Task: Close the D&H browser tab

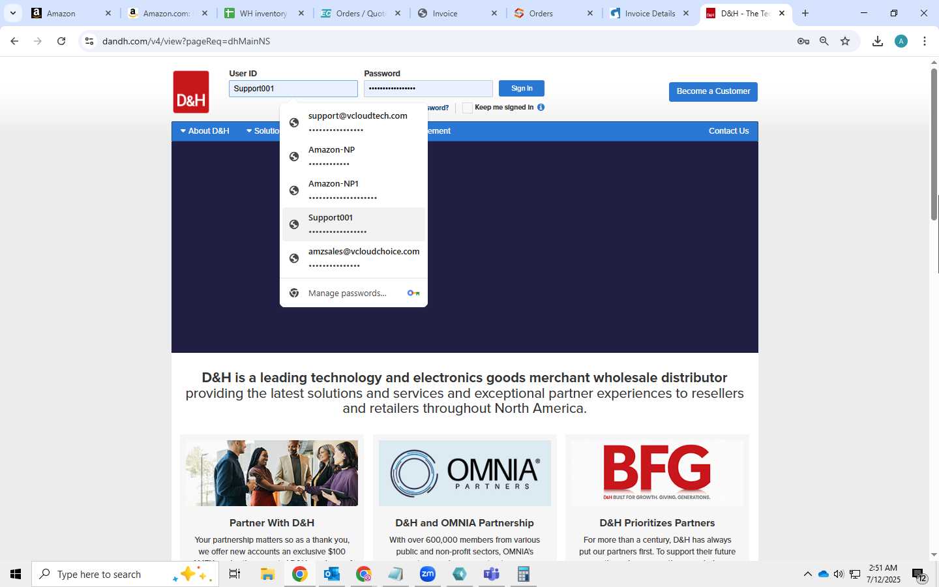Action: (782, 13)
